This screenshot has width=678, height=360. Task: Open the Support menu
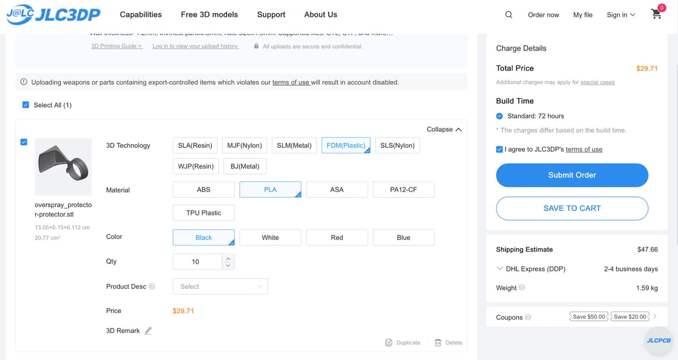point(271,15)
